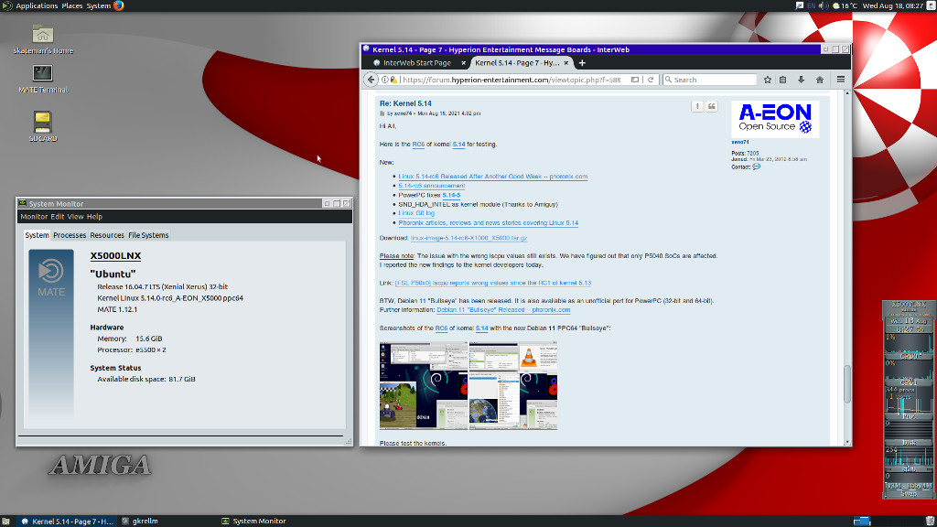Screen dimensions: 937x527
Task: Open the SDCARD desktop drive icon
Action: [43, 126]
